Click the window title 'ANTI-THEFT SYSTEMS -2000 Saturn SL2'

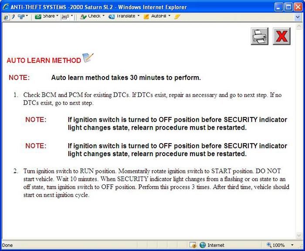point(62,7)
